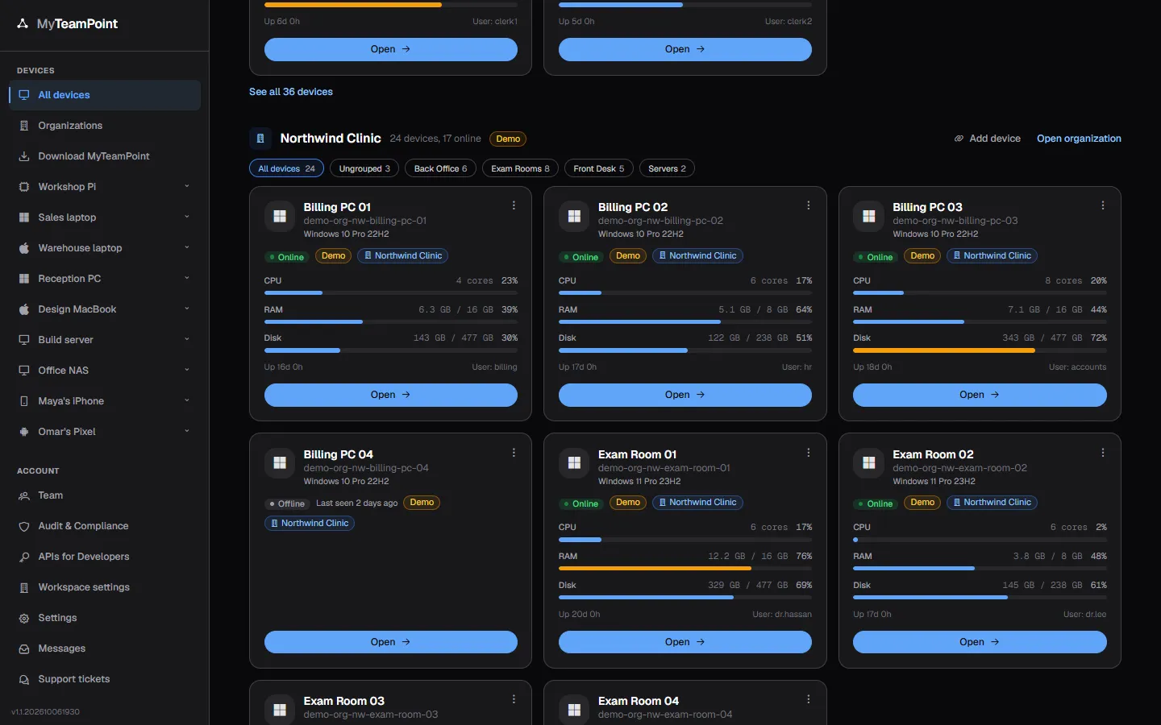The width and height of the screenshot is (1161, 725).
Task: Click Open button on Billing PC 04
Action: click(x=391, y=642)
